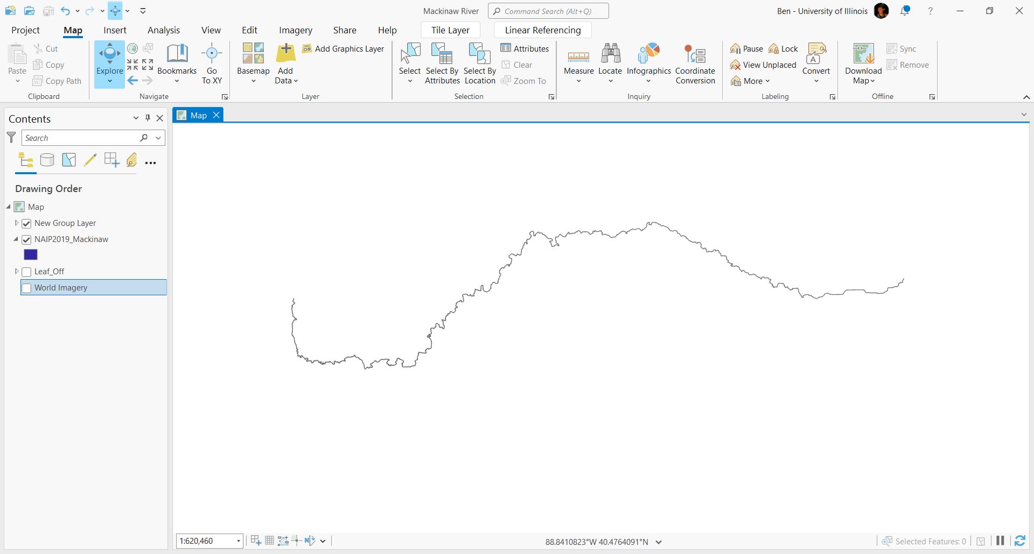Viewport: 1034px width, 554px height.
Task: Click the Add Data icon
Action: coord(285,55)
